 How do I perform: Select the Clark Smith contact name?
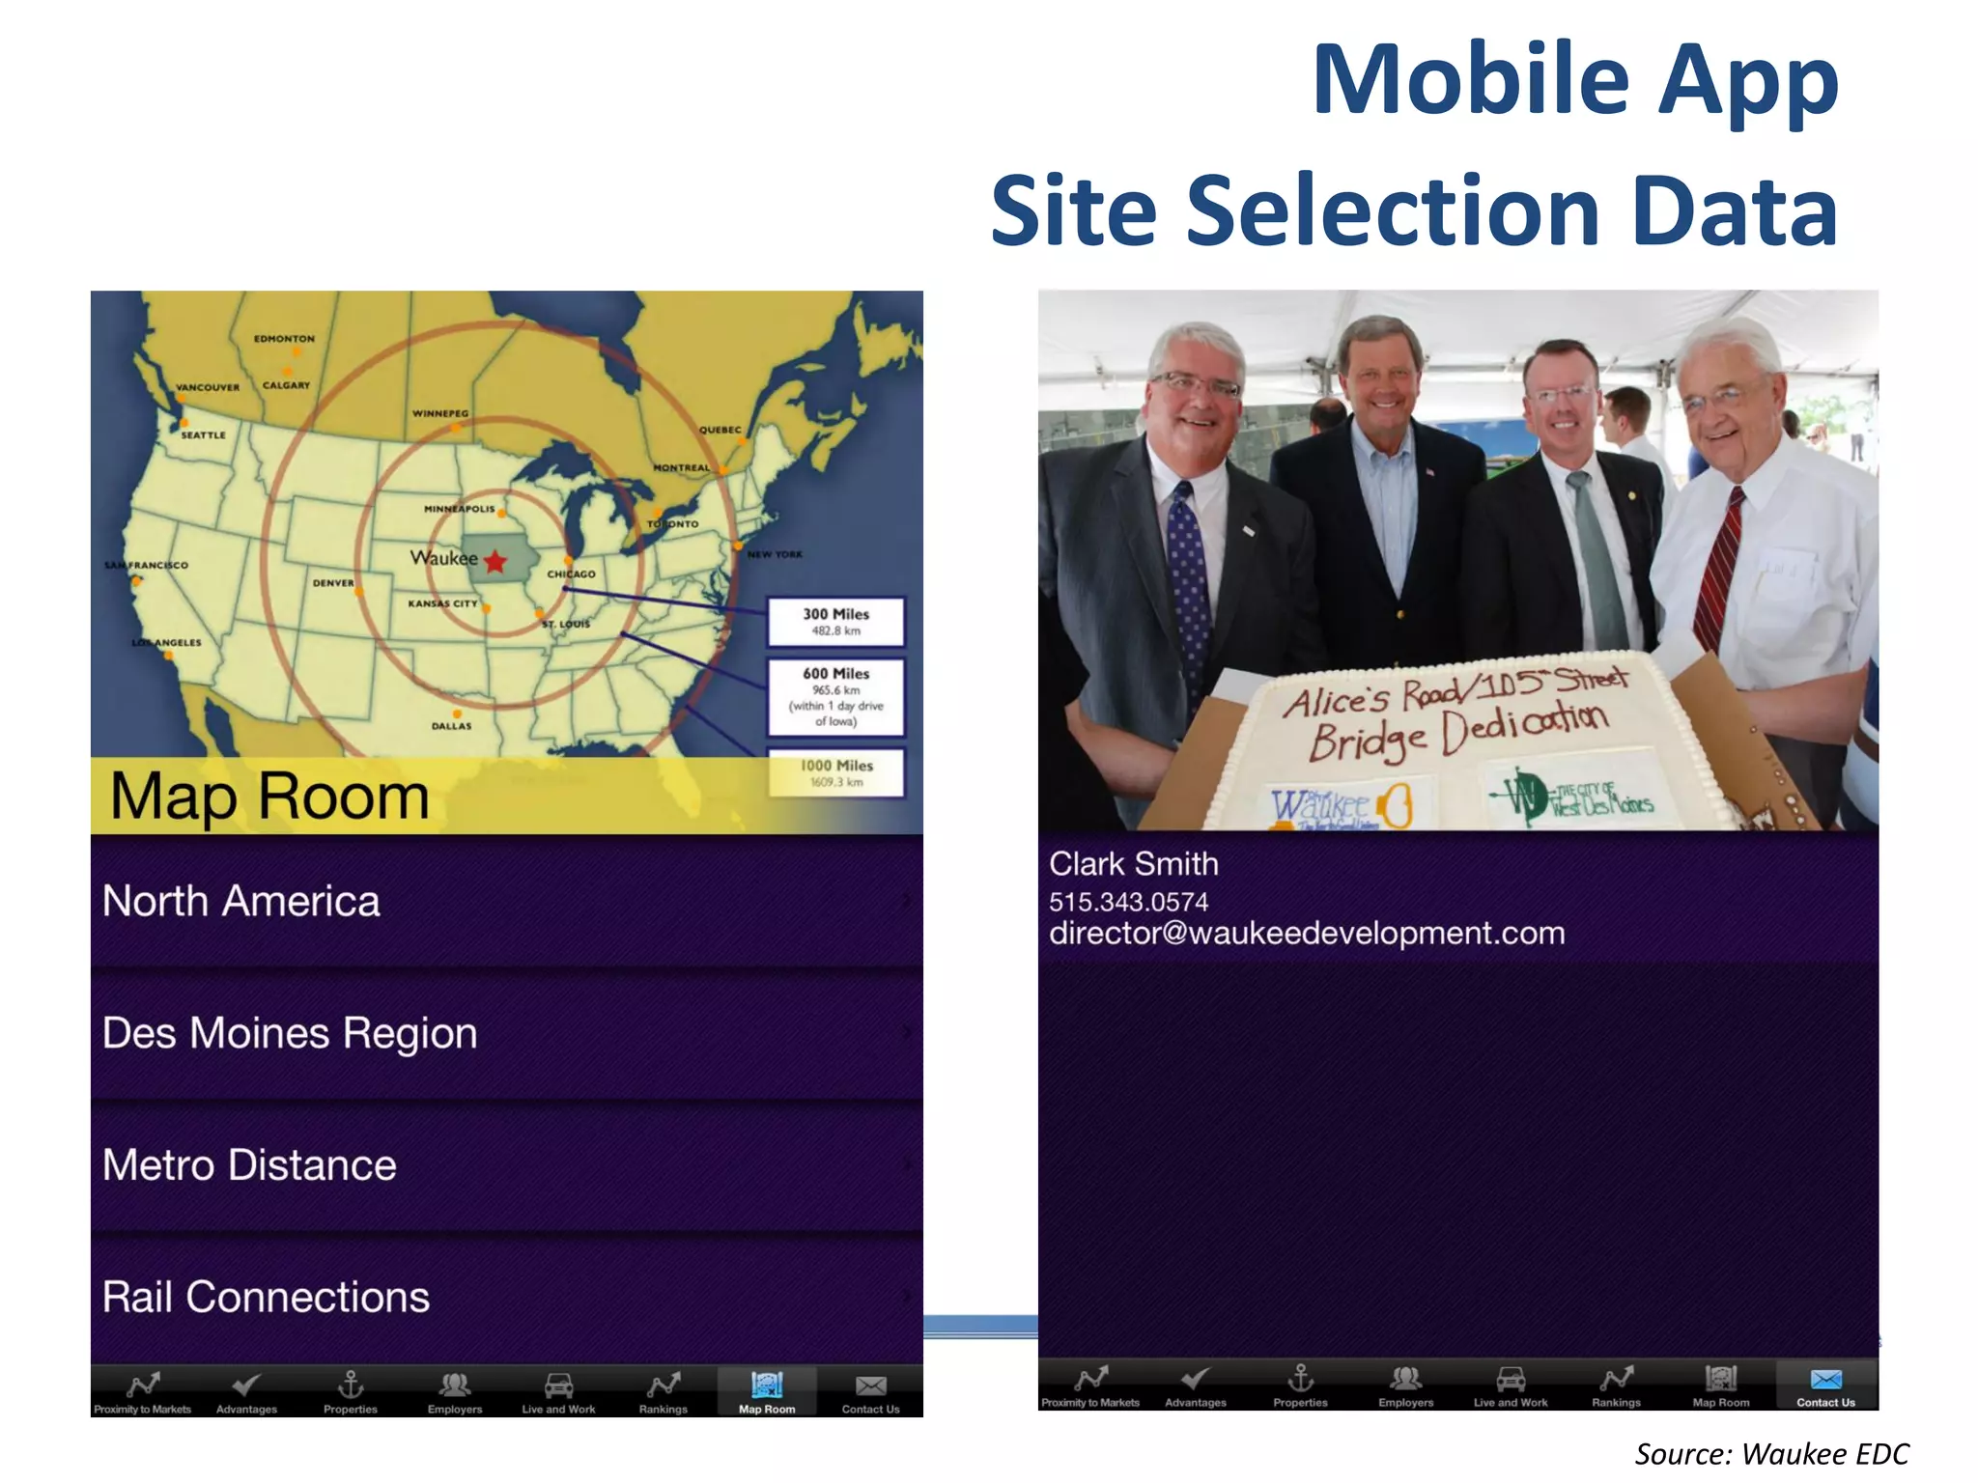click(x=1134, y=863)
